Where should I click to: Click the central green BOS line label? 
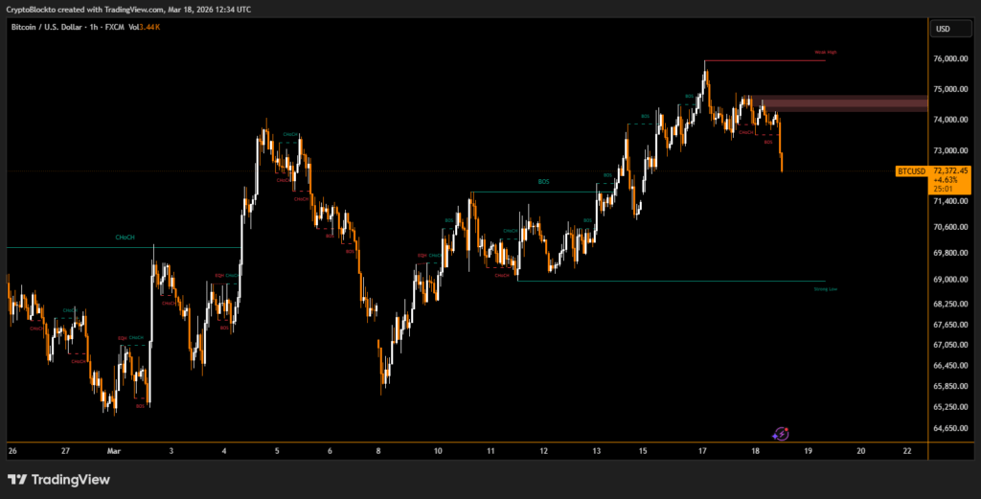544,182
